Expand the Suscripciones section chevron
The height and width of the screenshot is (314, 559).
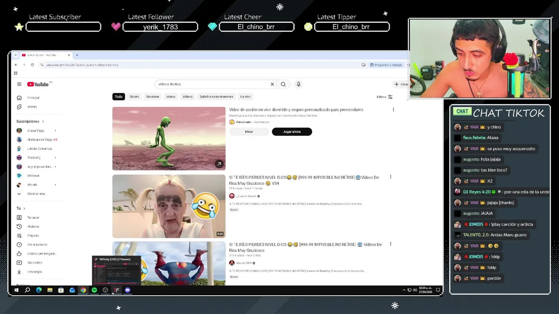(43, 121)
